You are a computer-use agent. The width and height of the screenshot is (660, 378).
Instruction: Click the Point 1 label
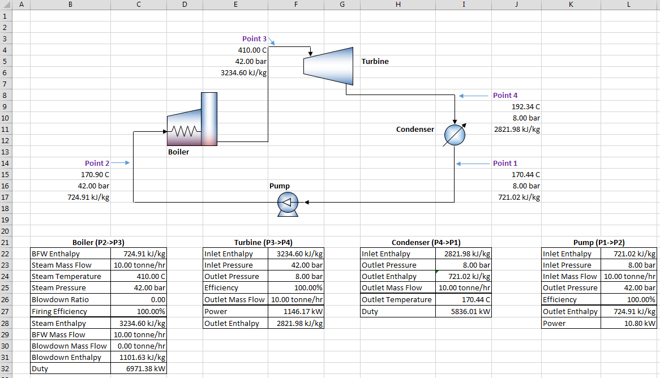505,164
